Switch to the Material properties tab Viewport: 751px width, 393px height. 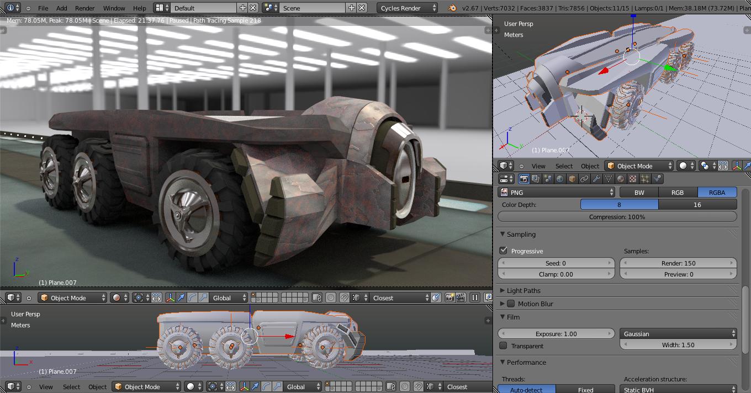[x=621, y=179]
